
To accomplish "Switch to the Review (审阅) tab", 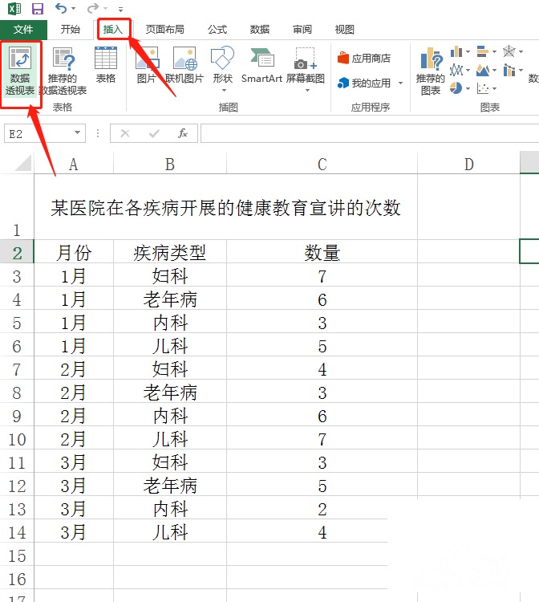I will (302, 29).
